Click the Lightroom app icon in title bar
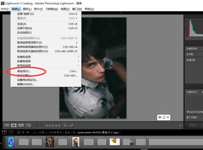 (2, 3)
